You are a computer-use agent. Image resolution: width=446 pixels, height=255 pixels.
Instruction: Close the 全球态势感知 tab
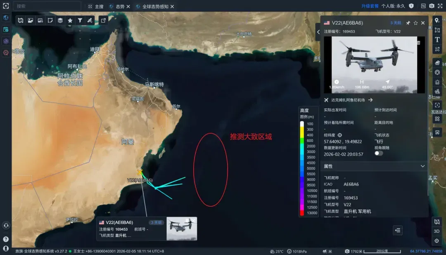(172, 6)
